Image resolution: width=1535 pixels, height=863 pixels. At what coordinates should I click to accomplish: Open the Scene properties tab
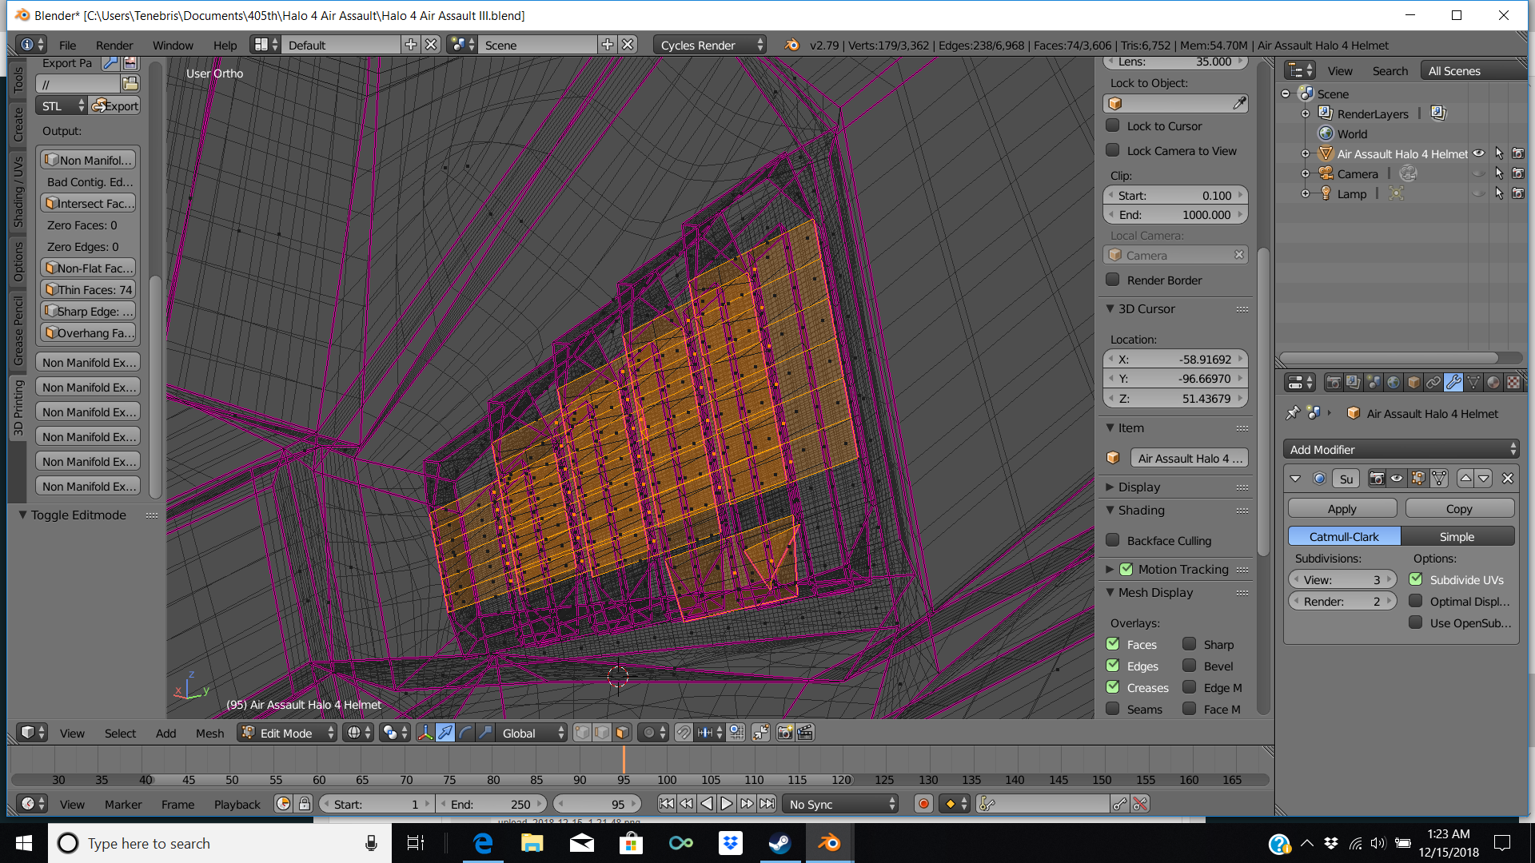point(1374,383)
